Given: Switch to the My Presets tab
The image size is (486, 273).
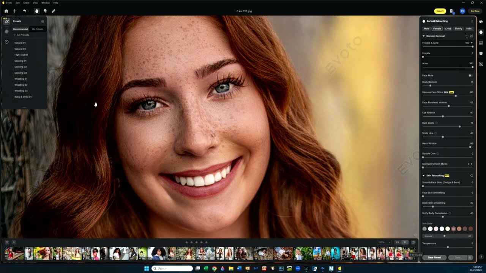Looking at the screenshot, I should 38,29.
